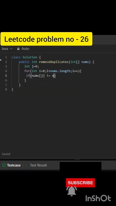Click the nums.length expression in line 4
116x206 pixels.
(60, 71)
